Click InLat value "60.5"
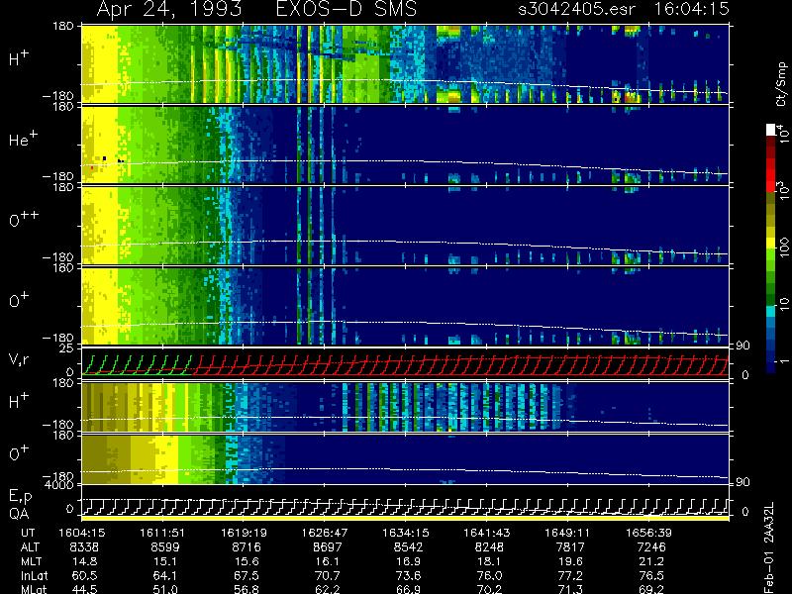The width and height of the screenshot is (792, 594). pyautogui.click(x=84, y=575)
